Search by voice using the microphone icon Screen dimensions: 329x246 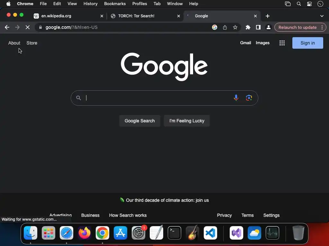click(x=236, y=98)
